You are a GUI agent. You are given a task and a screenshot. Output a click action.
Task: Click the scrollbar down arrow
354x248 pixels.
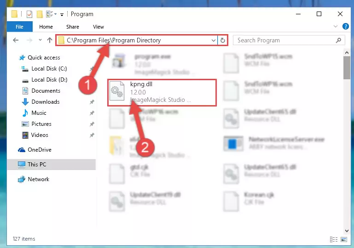[x=347, y=231]
